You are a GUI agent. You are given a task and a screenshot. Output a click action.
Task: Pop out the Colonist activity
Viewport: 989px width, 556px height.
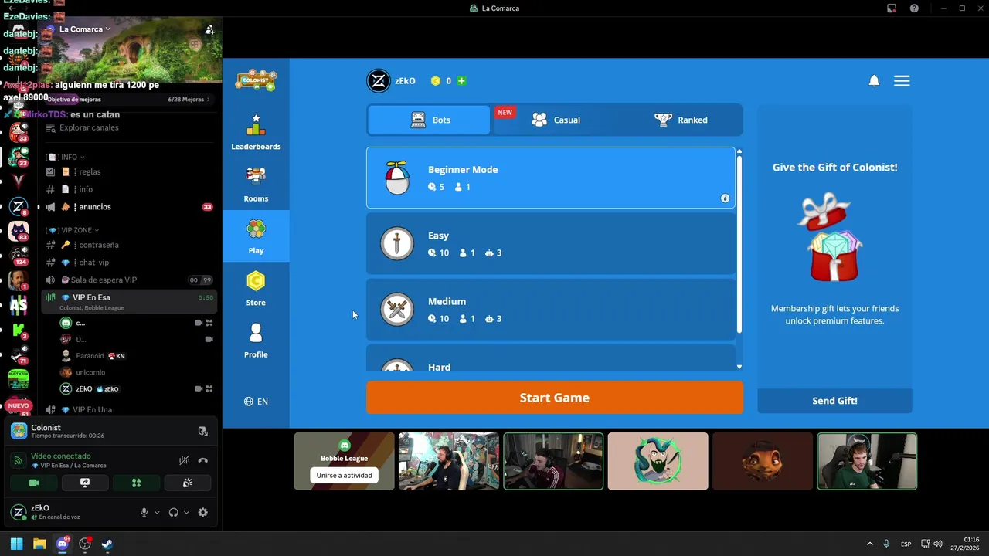pos(202,431)
